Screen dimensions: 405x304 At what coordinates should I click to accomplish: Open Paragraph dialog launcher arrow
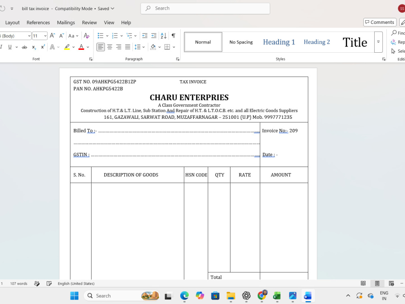(x=178, y=59)
